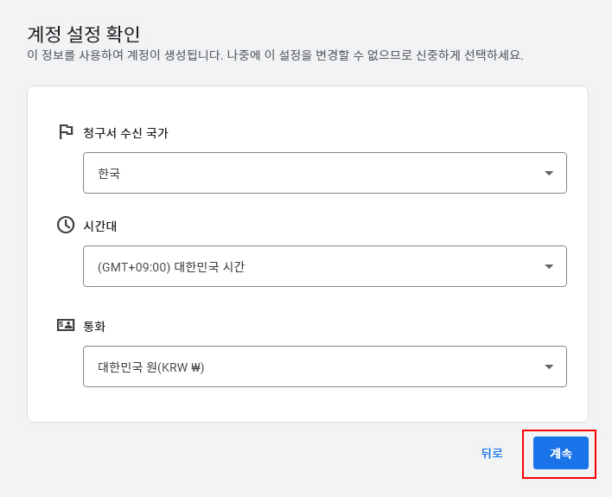Open the 시간대 time zone dropdown
Image resolution: width=612 pixels, height=497 pixels.
(x=324, y=266)
